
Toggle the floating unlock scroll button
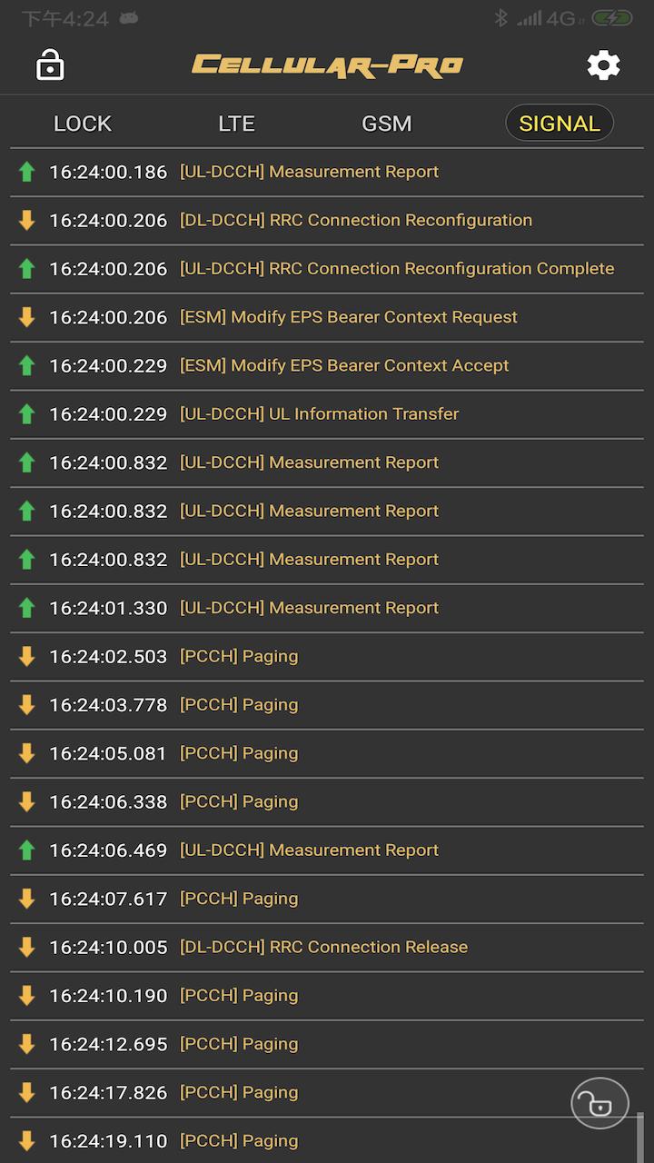pos(599,1103)
